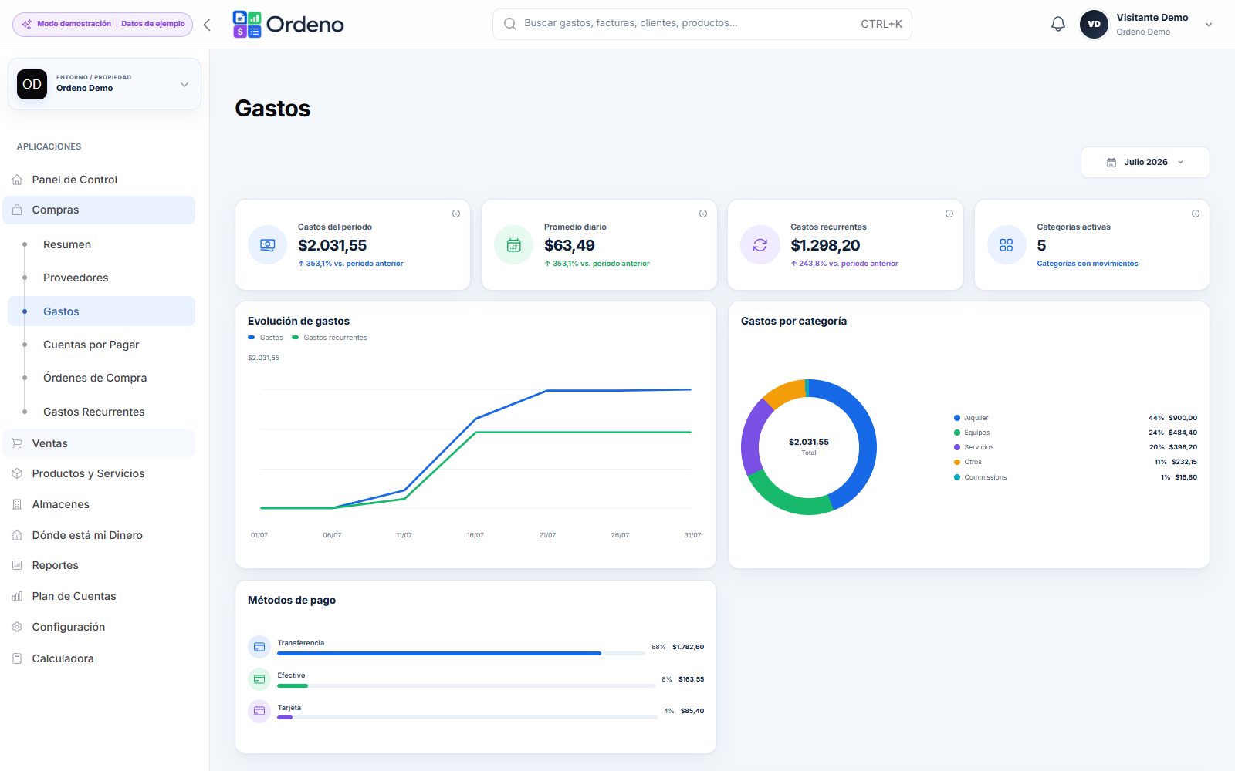Click the Gastos recurrentes refresh icon
This screenshot has height=771, width=1235.
[760, 245]
